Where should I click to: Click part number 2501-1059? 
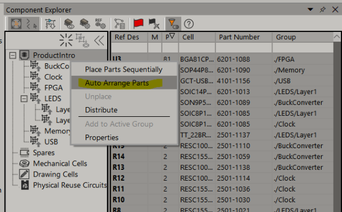[x=233, y=157]
